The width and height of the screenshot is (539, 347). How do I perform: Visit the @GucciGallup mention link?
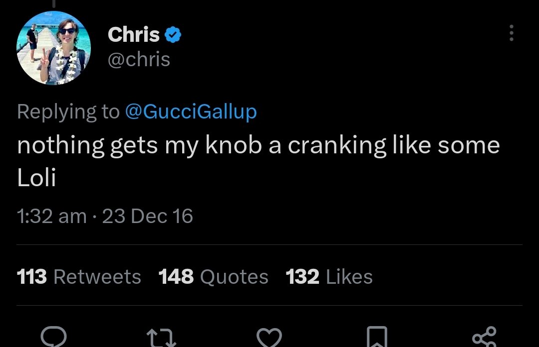(x=190, y=112)
